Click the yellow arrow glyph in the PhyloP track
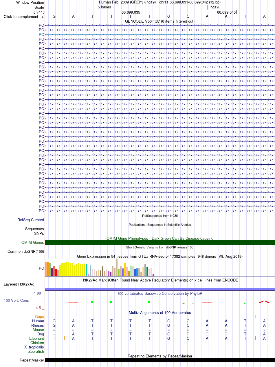 tap(188, 303)
